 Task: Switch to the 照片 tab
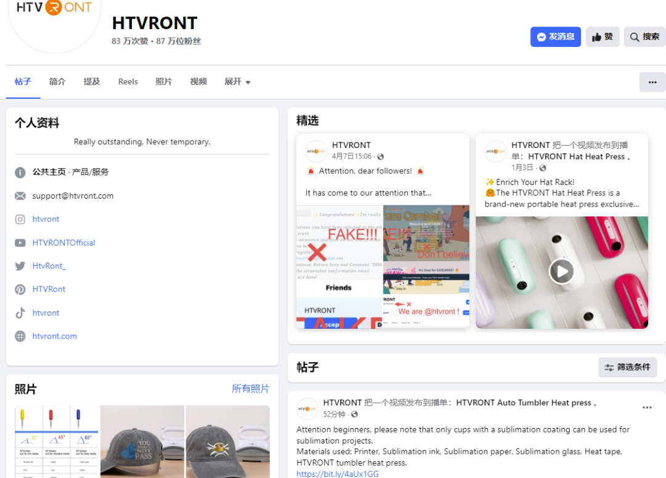click(x=163, y=81)
